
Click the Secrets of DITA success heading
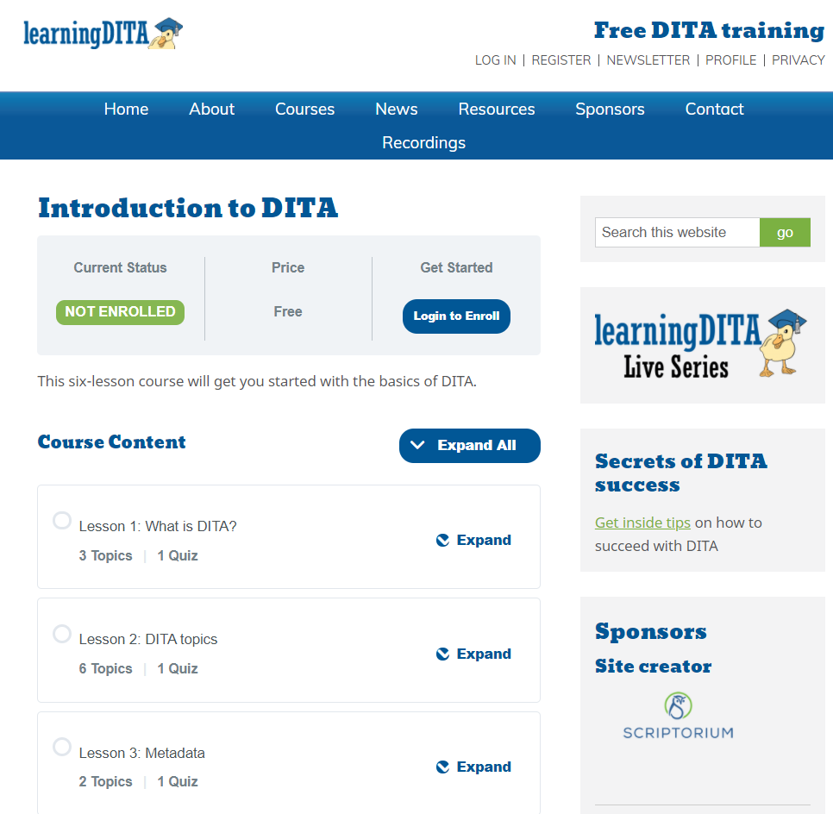(681, 473)
